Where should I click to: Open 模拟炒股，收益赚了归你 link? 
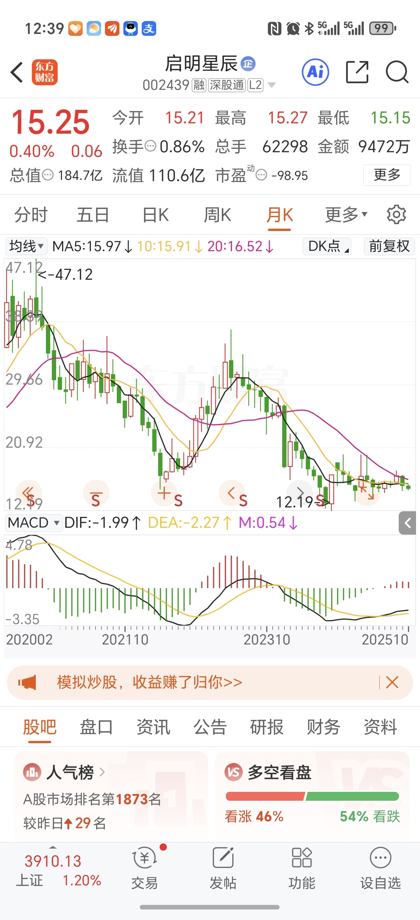pos(150,682)
